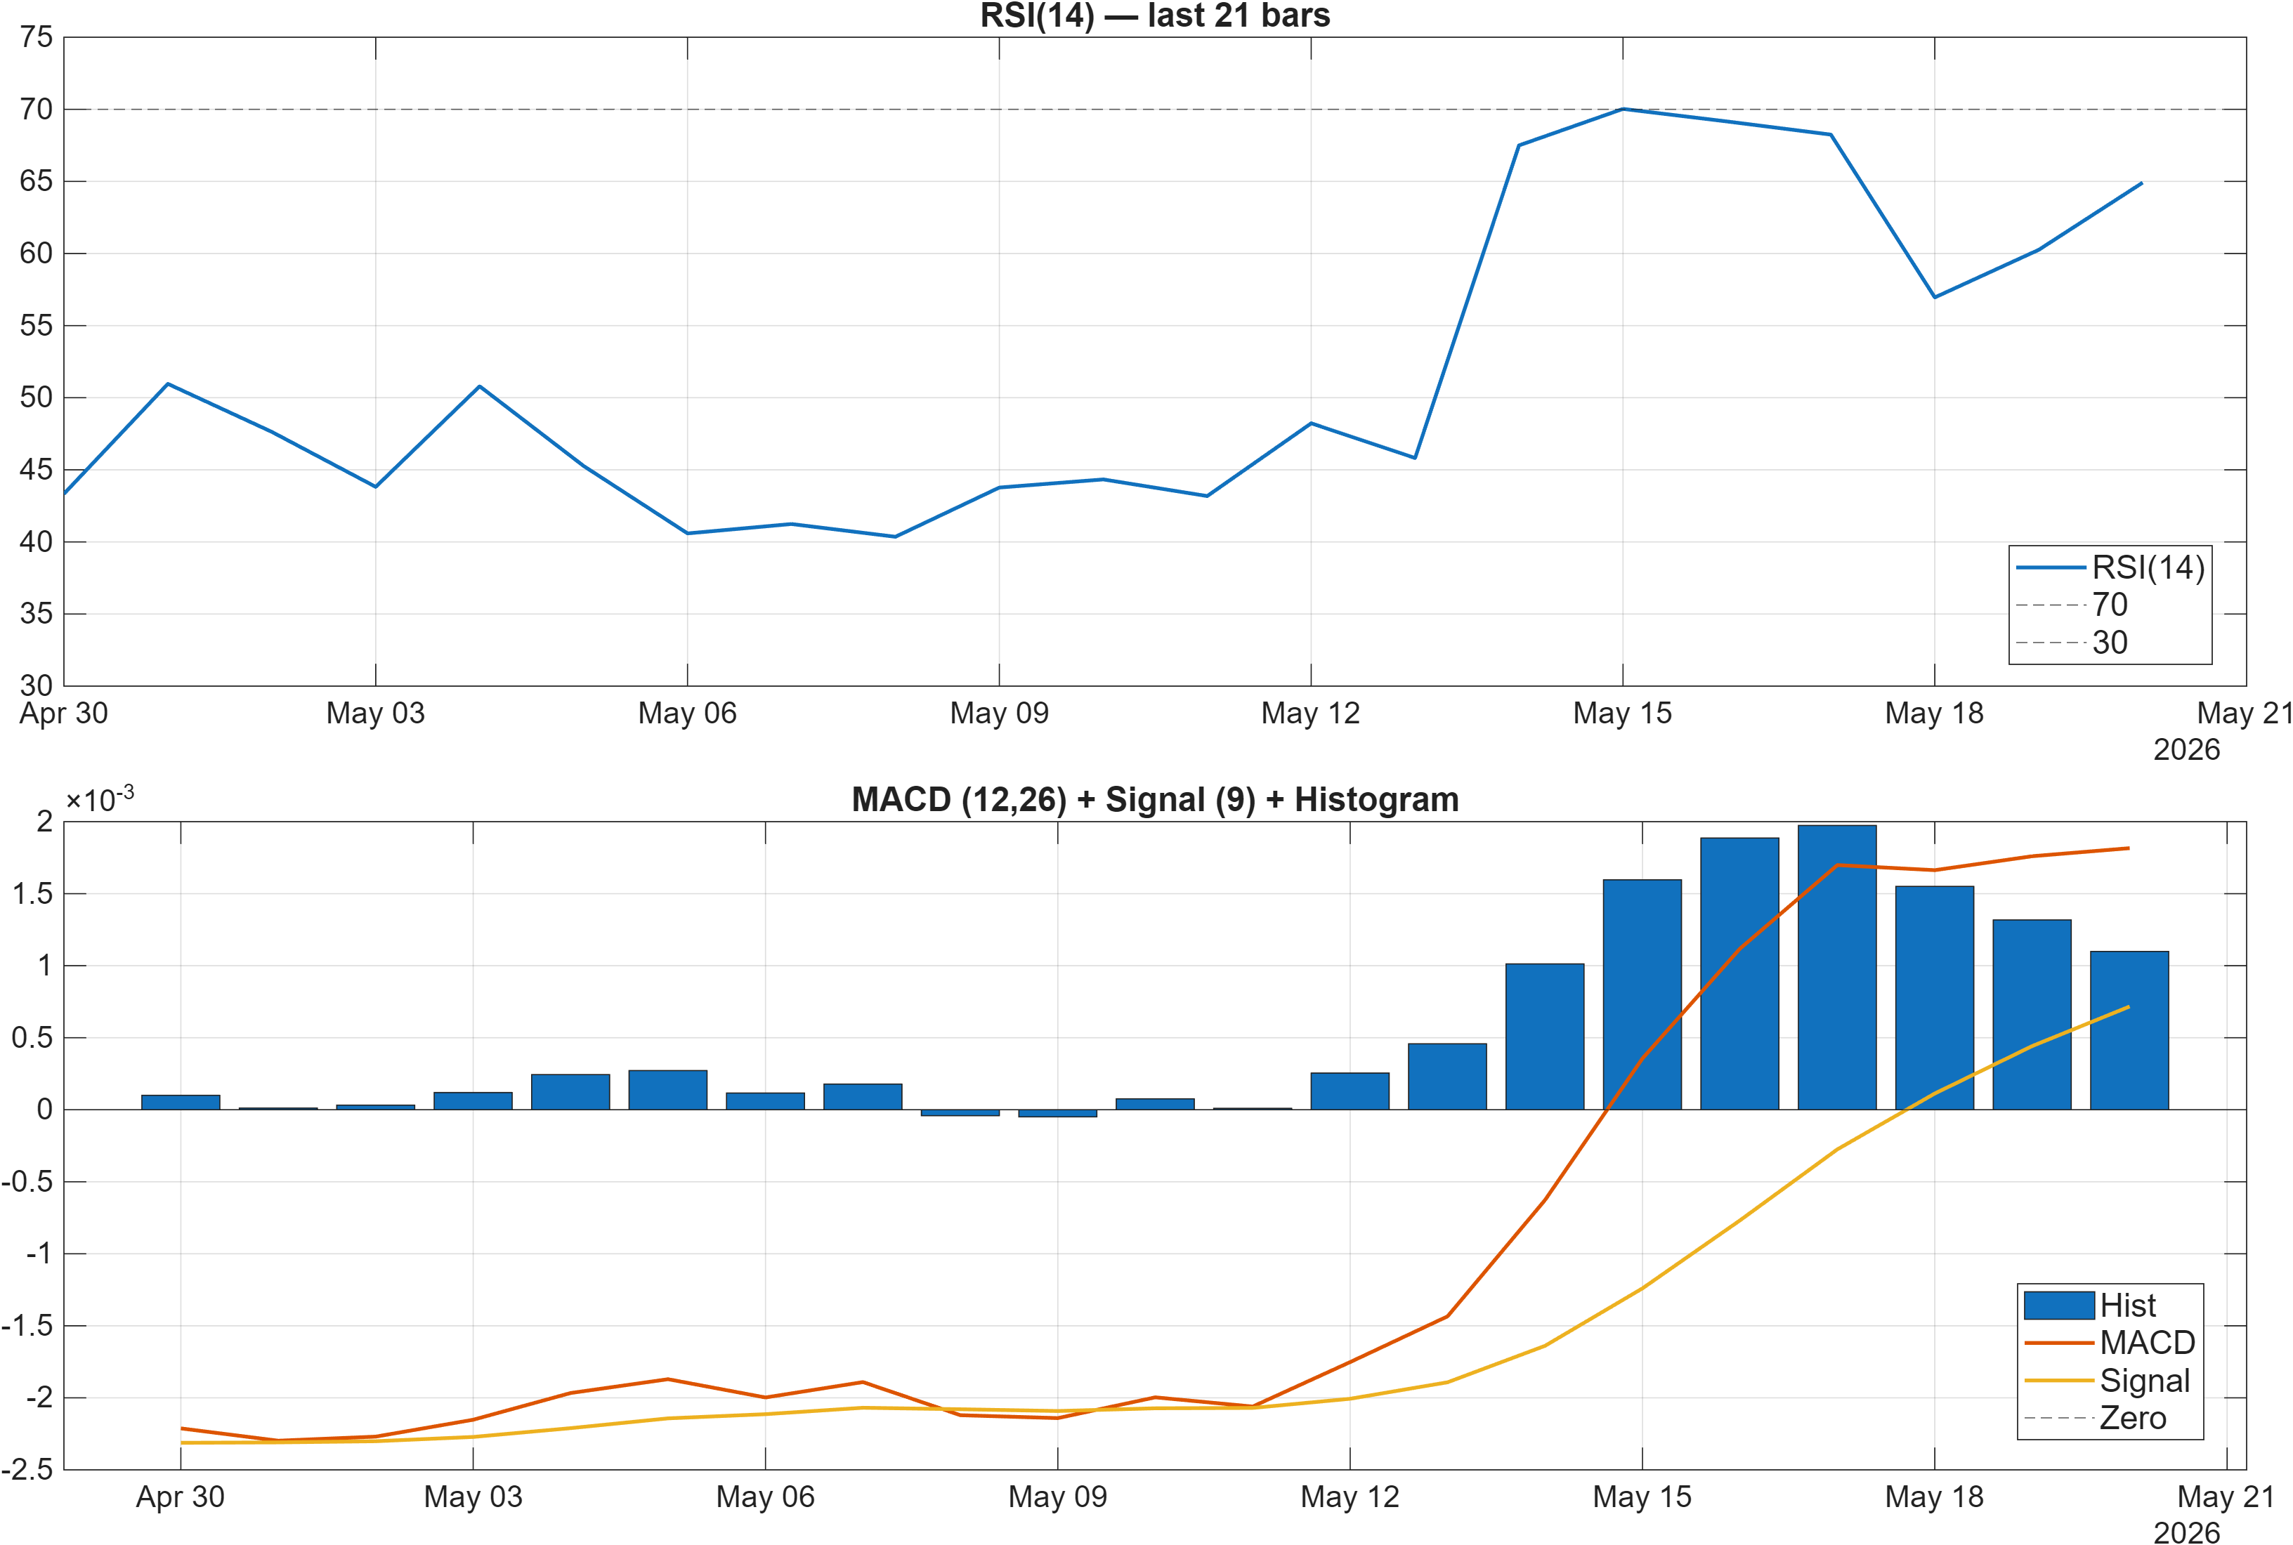Click the last RSI data point near 65
The image size is (2293, 1545).
[2141, 183]
